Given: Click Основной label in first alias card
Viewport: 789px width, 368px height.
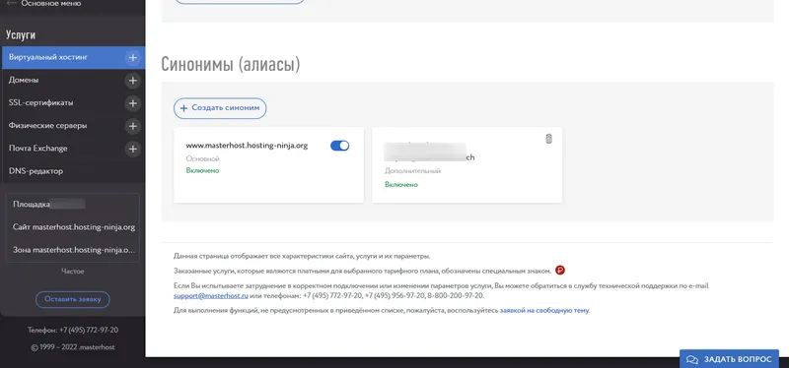Looking at the screenshot, I should pyautogui.click(x=203, y=158).
